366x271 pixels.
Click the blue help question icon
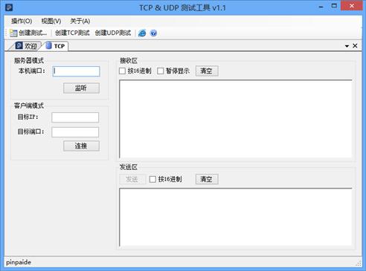click(x=153, y=33)
